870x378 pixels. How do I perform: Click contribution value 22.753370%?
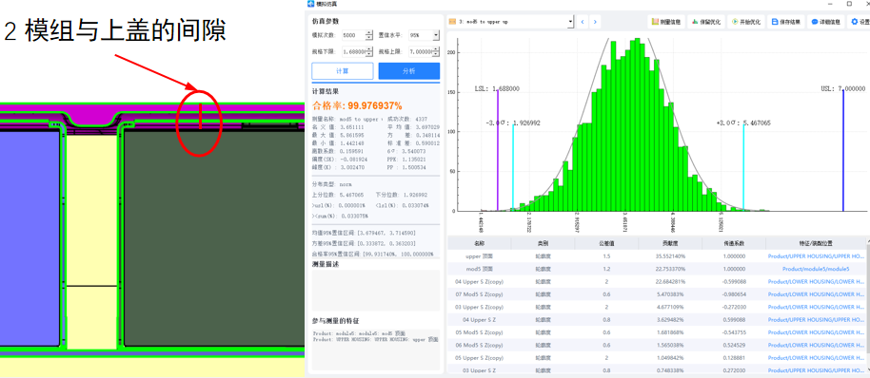point(670,269)
